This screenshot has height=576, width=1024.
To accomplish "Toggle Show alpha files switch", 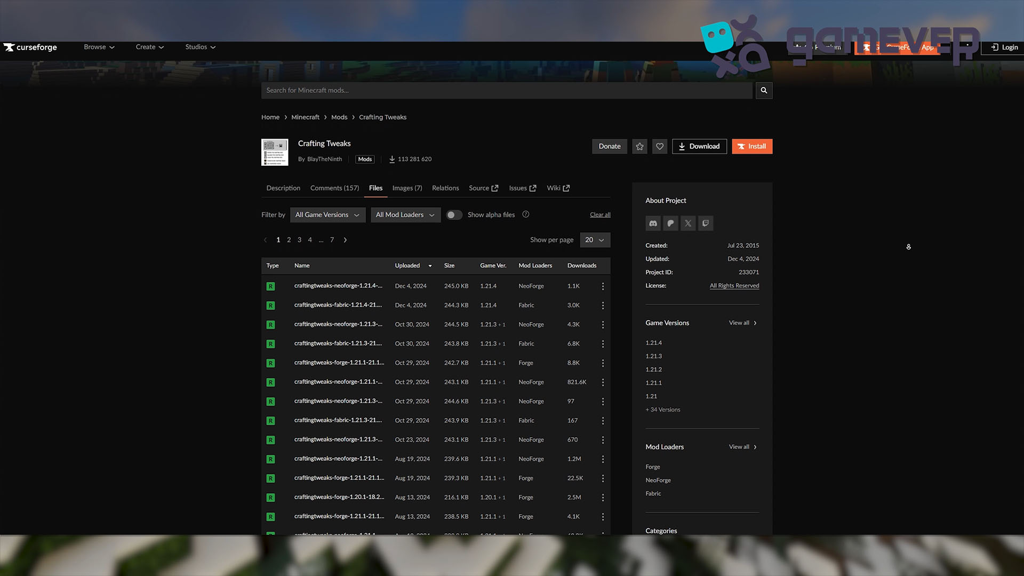I will click(454, 215).
